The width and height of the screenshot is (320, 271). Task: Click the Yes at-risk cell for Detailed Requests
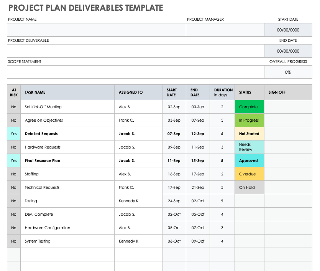click(14, 134)
